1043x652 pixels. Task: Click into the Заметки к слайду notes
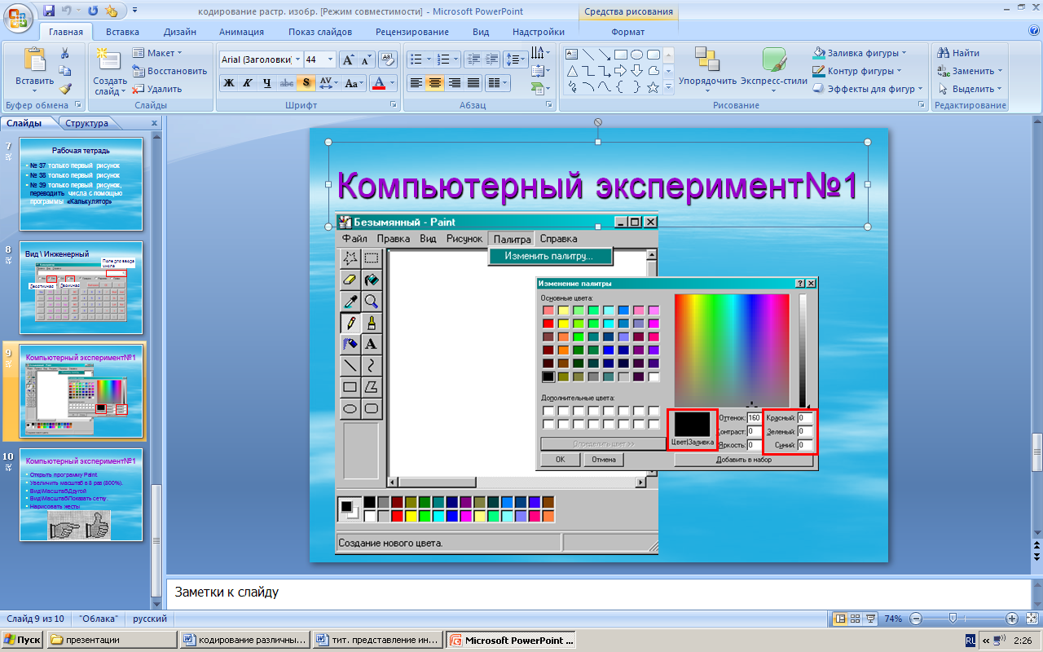click(599, 592)
